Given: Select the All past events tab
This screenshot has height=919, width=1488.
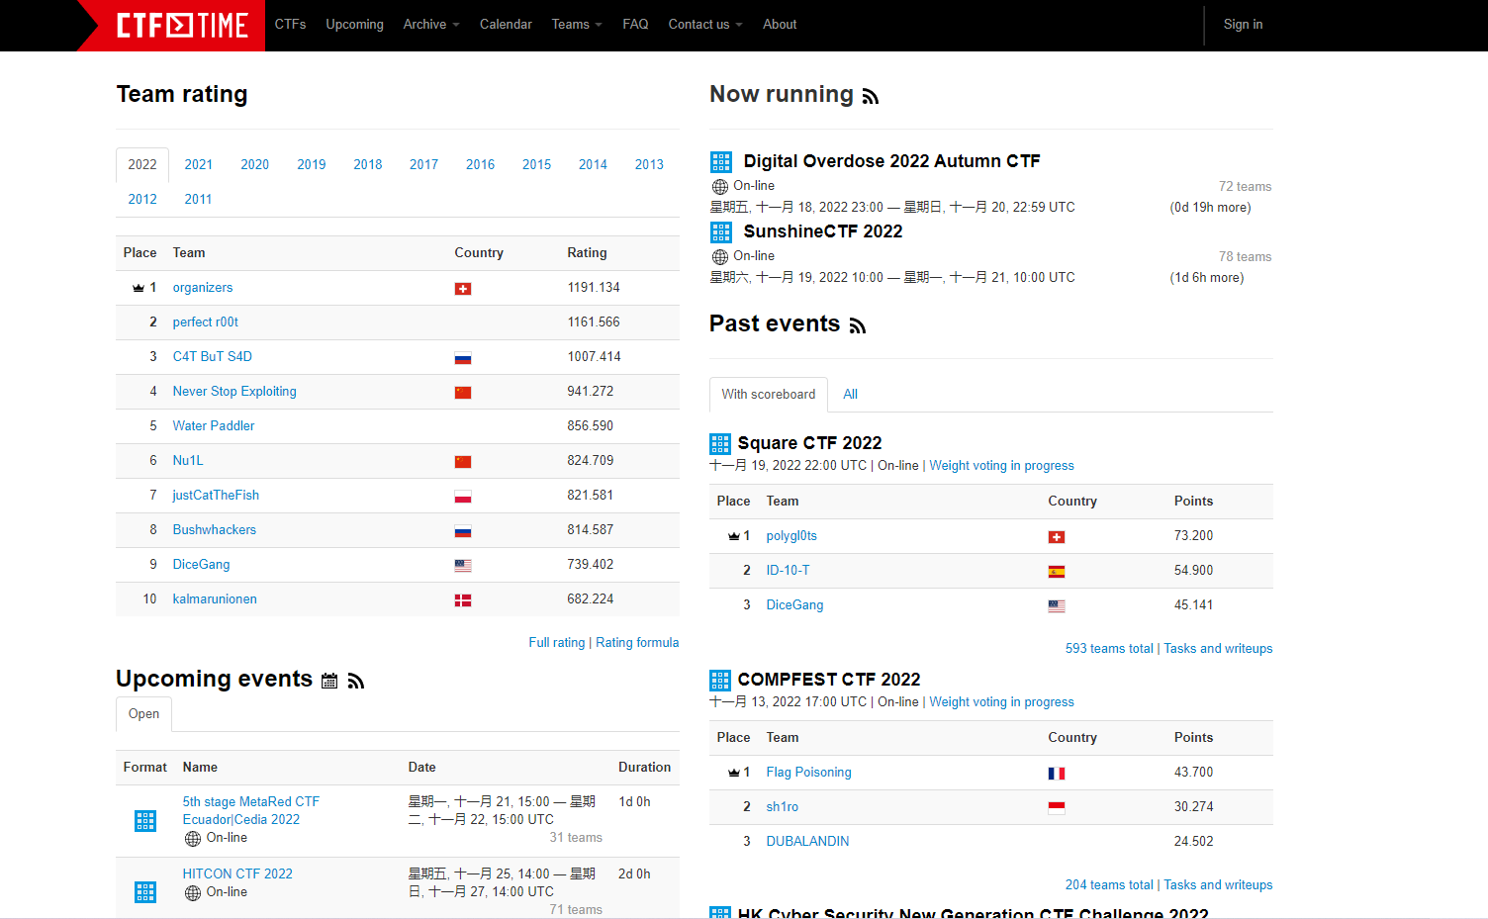Looking at the screenshot, I should pyautogui.click(x=851, y=394).
